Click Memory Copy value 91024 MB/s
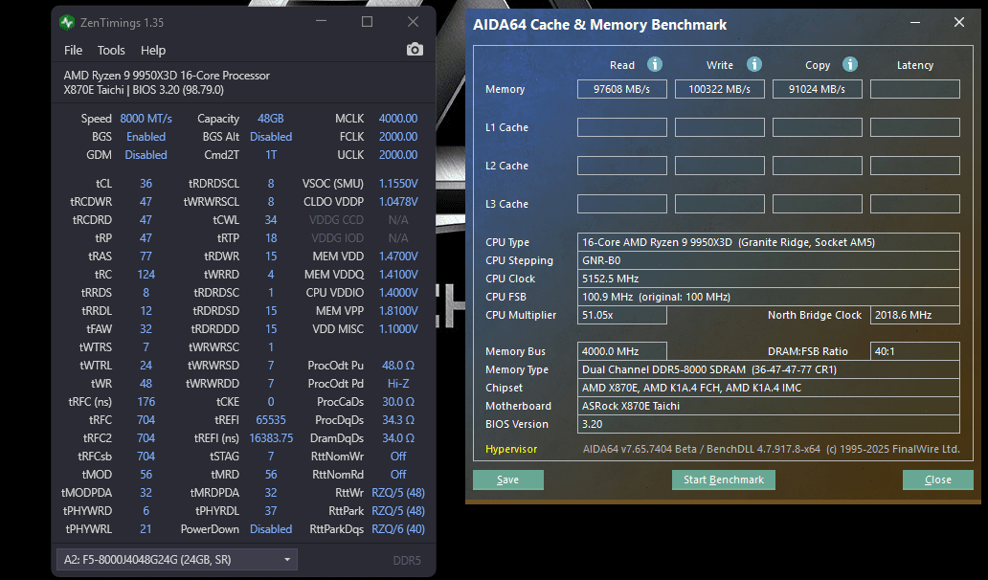The image size is (988, 580). point(818,89)
